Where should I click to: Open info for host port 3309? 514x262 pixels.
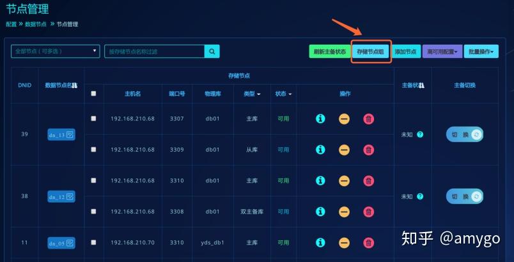tap(320, 149)
